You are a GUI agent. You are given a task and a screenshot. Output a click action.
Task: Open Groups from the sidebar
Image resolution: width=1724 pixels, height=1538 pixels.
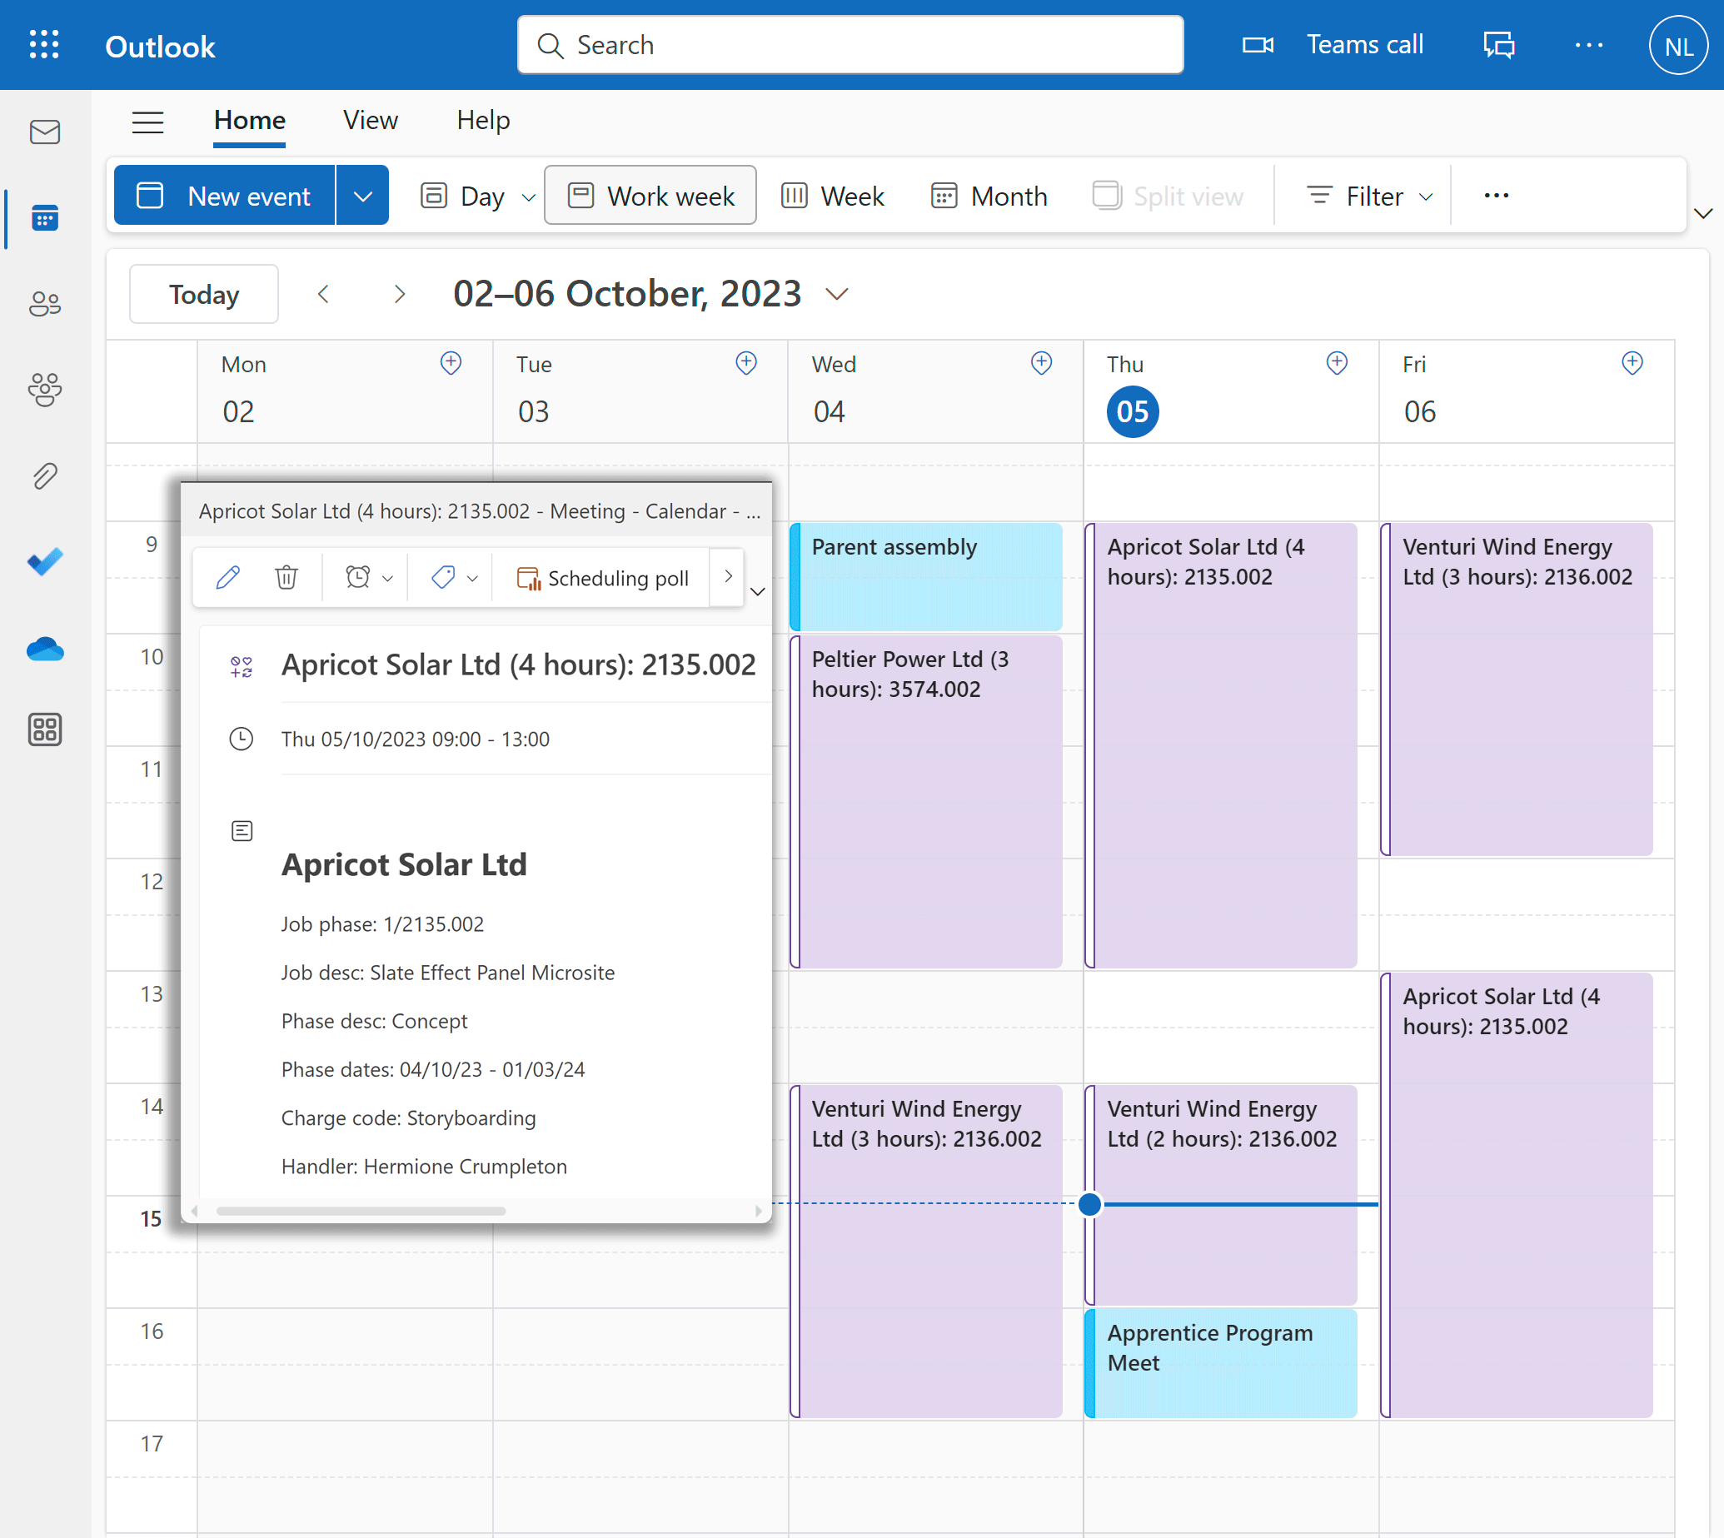click(45, 390)
